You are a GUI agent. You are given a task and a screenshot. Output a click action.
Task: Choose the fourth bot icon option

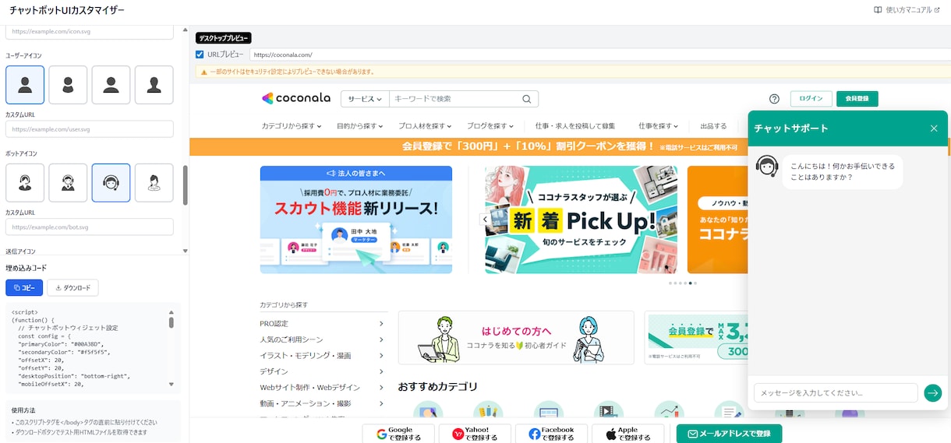click(x=154, y=183)
